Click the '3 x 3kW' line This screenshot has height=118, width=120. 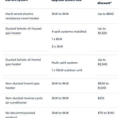[x=57, y=46]
